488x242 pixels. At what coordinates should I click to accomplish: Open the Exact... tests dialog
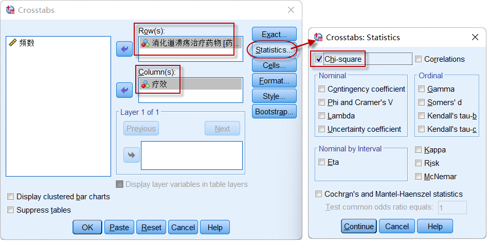coord(274,34)
